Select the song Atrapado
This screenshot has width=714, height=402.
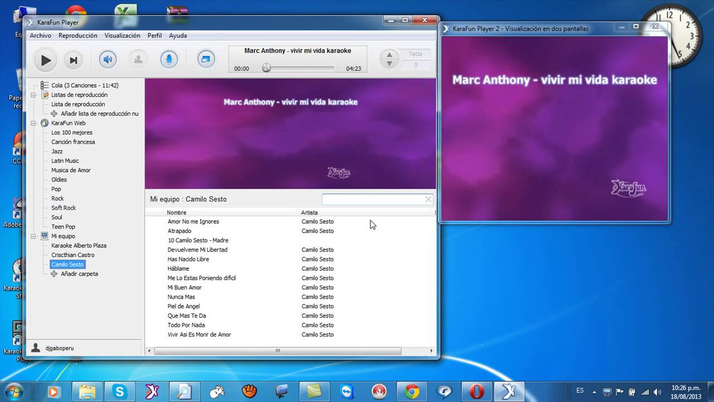(180, 231)
